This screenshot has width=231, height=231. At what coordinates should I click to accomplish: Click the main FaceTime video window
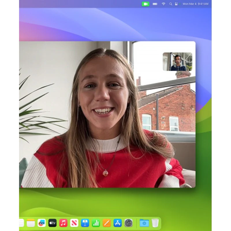[x=107, y=114]
